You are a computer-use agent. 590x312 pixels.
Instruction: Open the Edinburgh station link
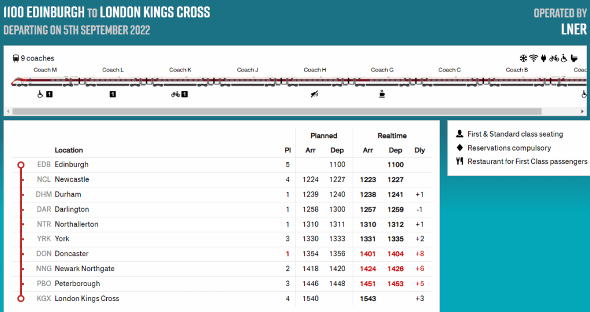(x=72, y=164)
